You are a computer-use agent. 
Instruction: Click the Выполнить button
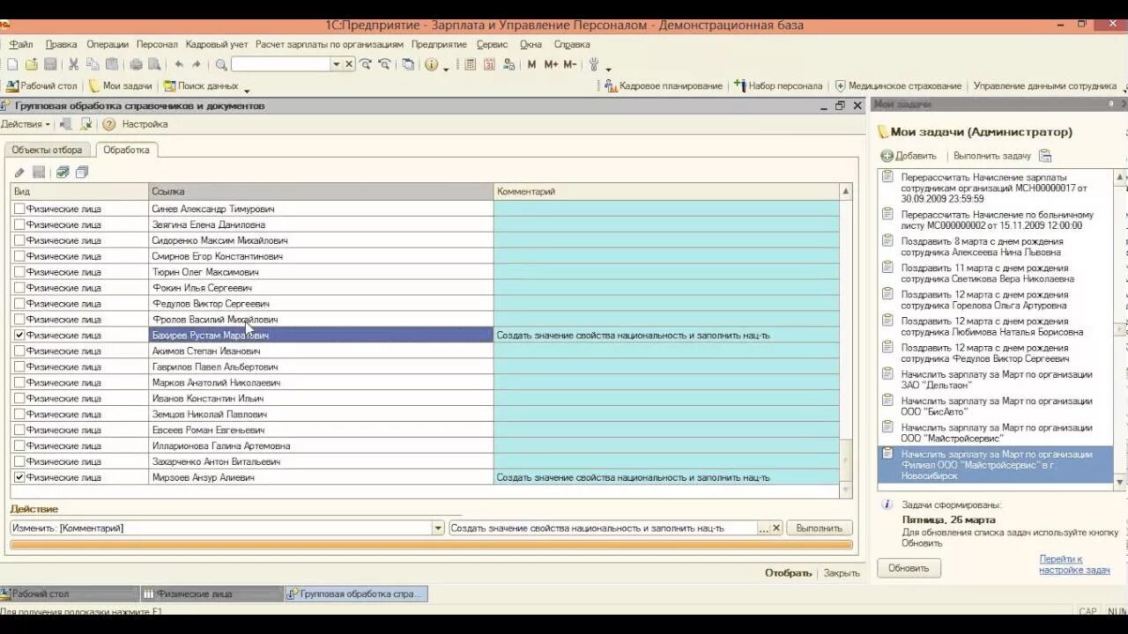click(x=820, y=528)
